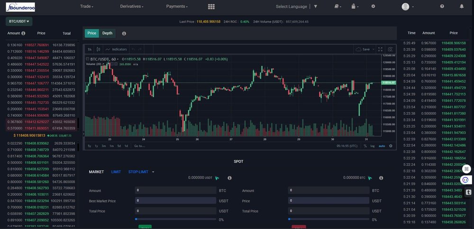Click the buy Amount BTC field
474x229 pixels.
click(x=176, y=190)
